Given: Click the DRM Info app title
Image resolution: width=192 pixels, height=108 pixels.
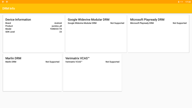Looking at the screenshot, I should coord(8,8).
